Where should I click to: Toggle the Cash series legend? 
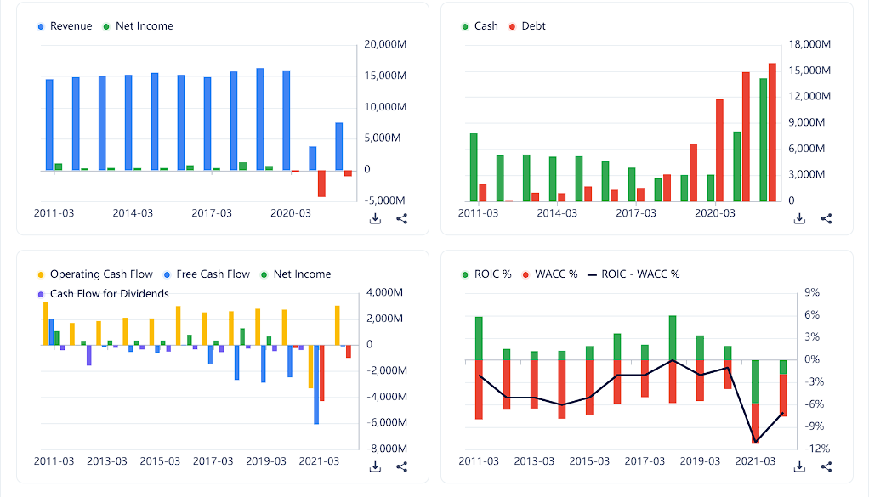click(x=480, y=26)
